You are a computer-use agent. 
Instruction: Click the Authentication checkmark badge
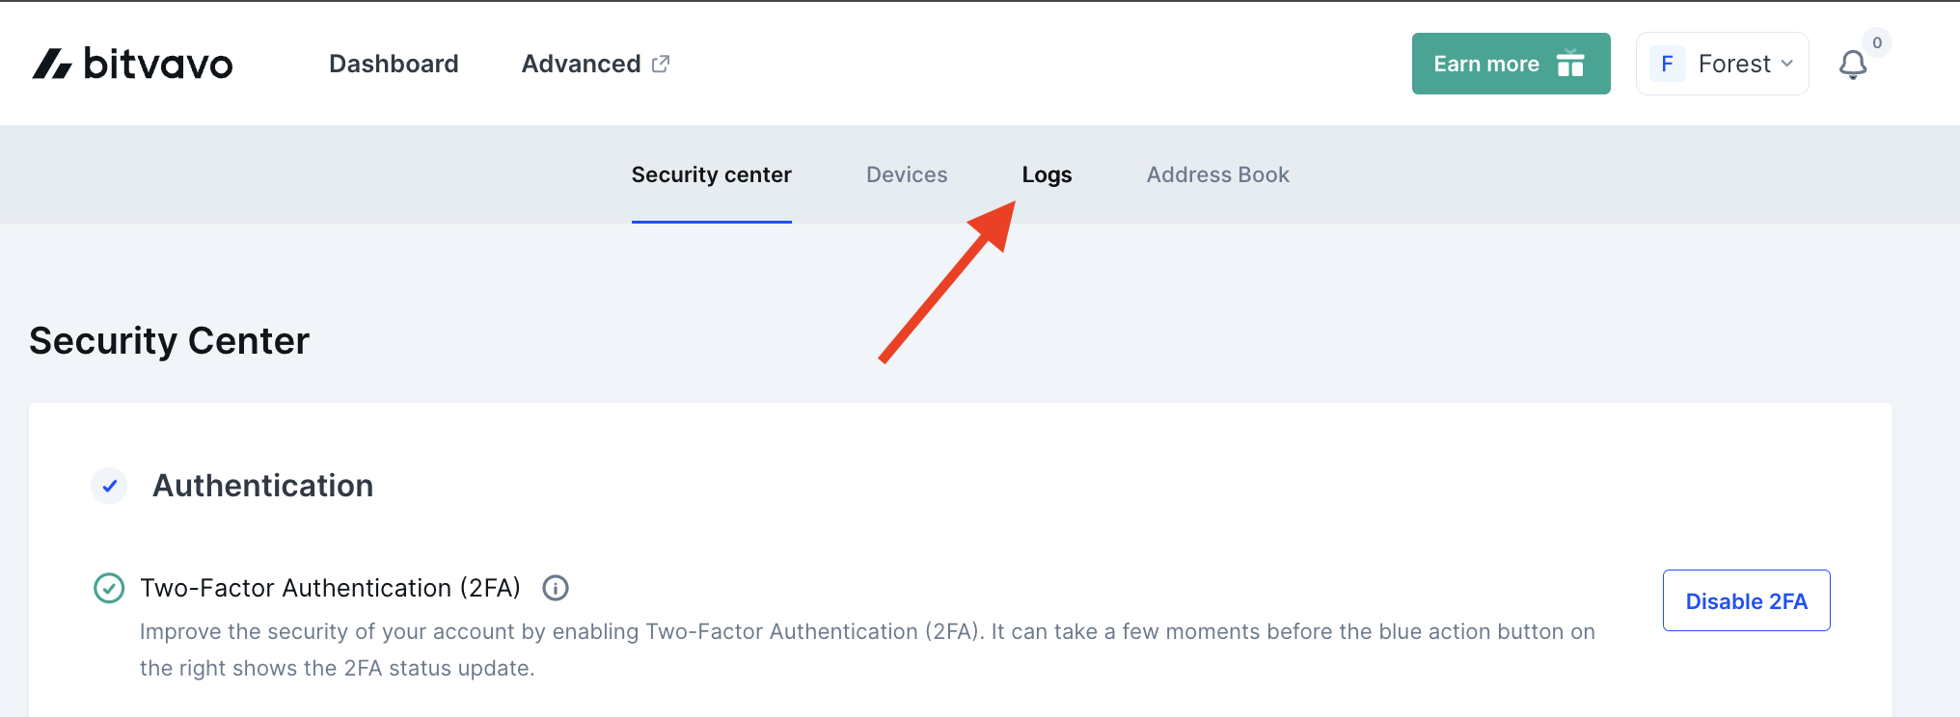pyautogui.click(x=109, y=486)
